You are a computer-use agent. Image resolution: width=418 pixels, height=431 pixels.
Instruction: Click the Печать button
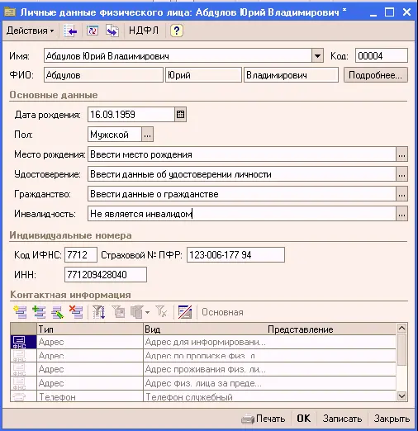(263, 419)
